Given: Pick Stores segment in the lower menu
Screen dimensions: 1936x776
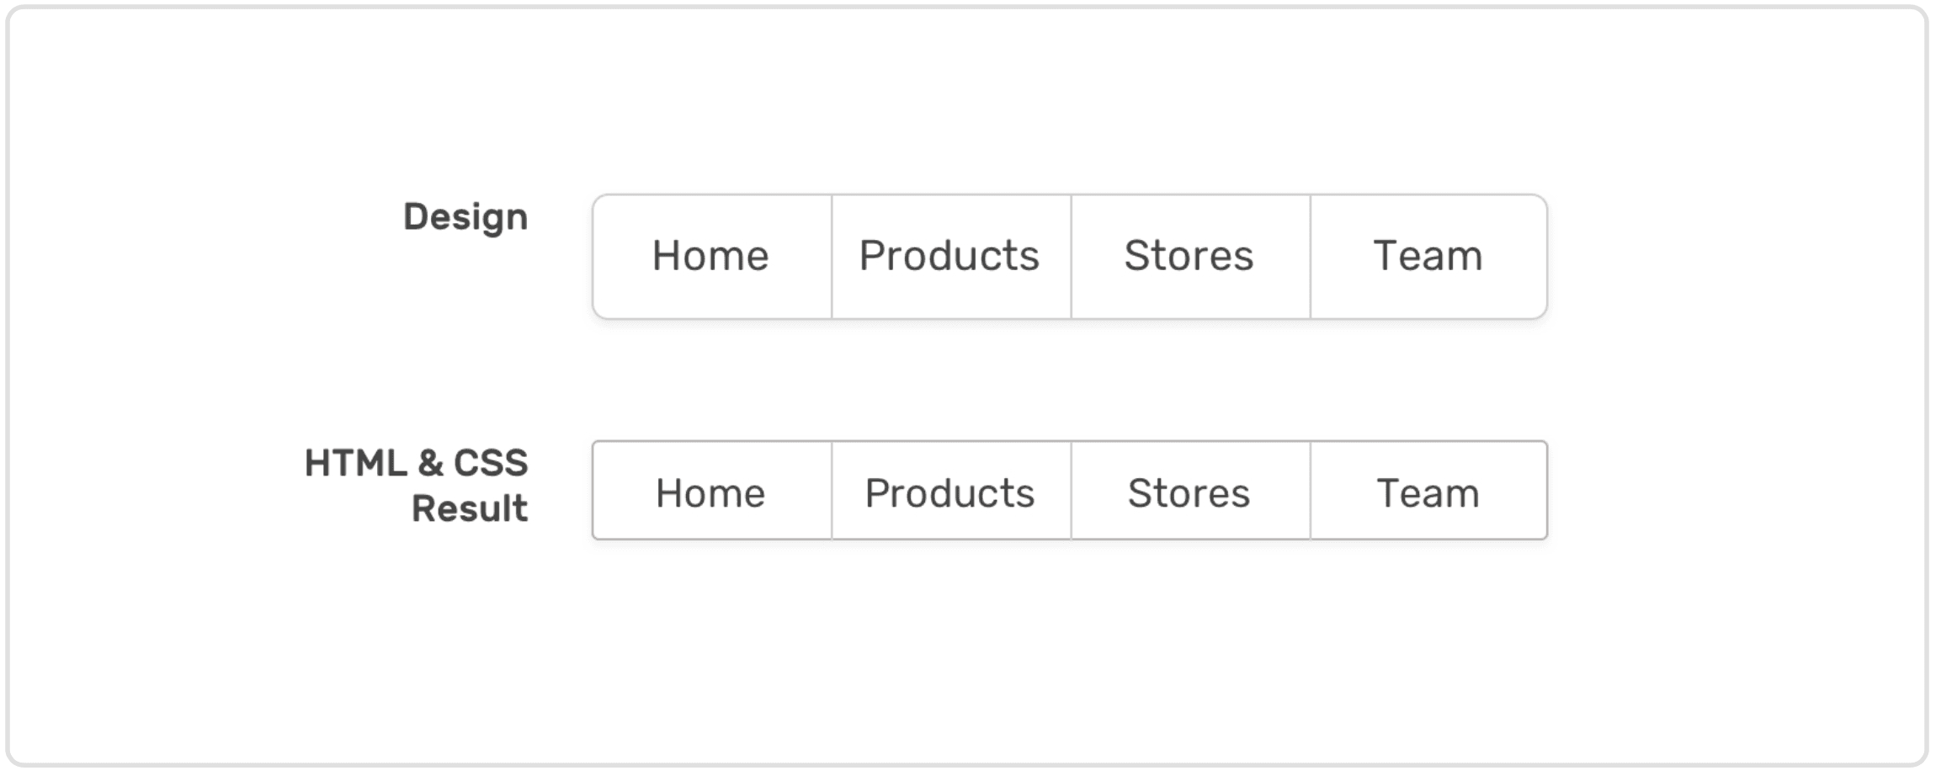Looking at the screenshot, I should (x=1189, y=492).
